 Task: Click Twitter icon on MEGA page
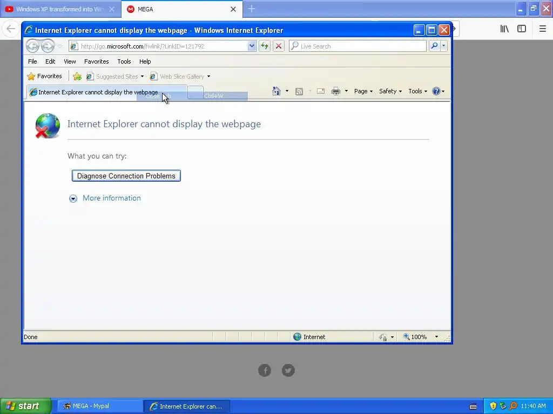288,370
